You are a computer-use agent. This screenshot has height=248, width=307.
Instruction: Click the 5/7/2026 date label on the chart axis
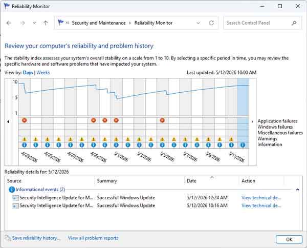[190, 157]
